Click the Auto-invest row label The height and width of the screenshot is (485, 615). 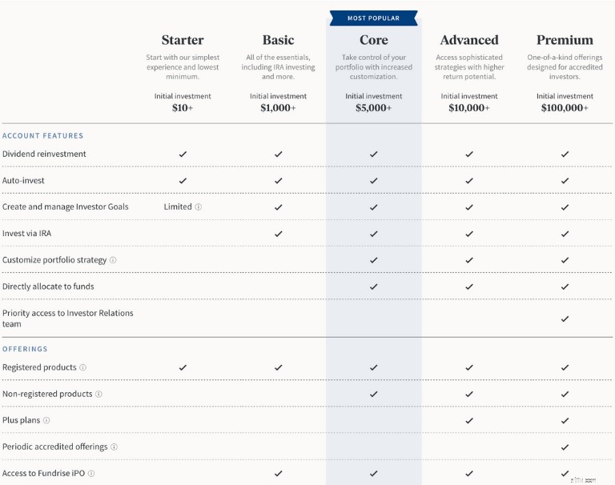coord(23,180)
